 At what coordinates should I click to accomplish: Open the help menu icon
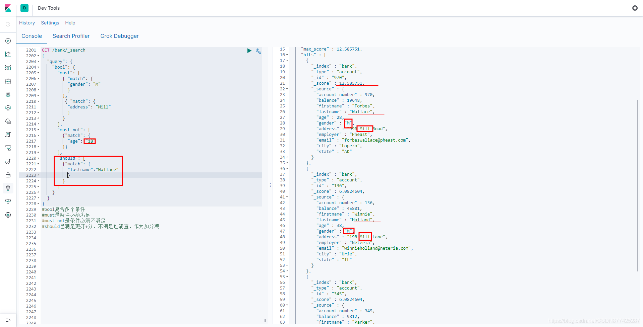pos(635,8)
